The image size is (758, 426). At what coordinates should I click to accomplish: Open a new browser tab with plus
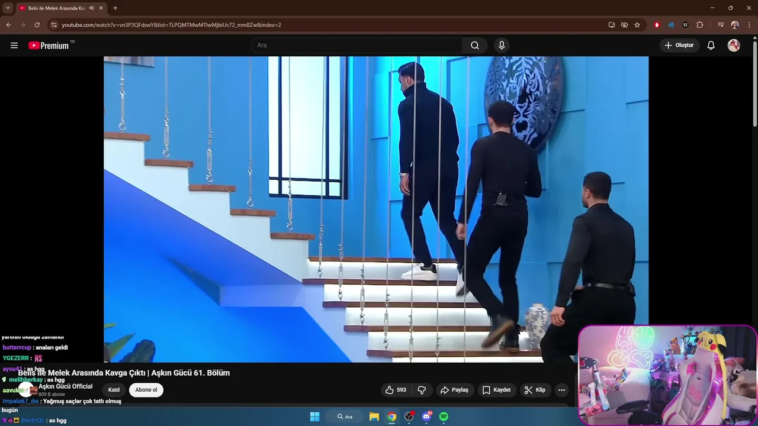pyautogui.click(x=115, y=8)
